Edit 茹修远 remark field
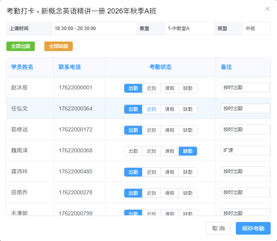The width and height of the screenshot is (277, 241). 245,129
